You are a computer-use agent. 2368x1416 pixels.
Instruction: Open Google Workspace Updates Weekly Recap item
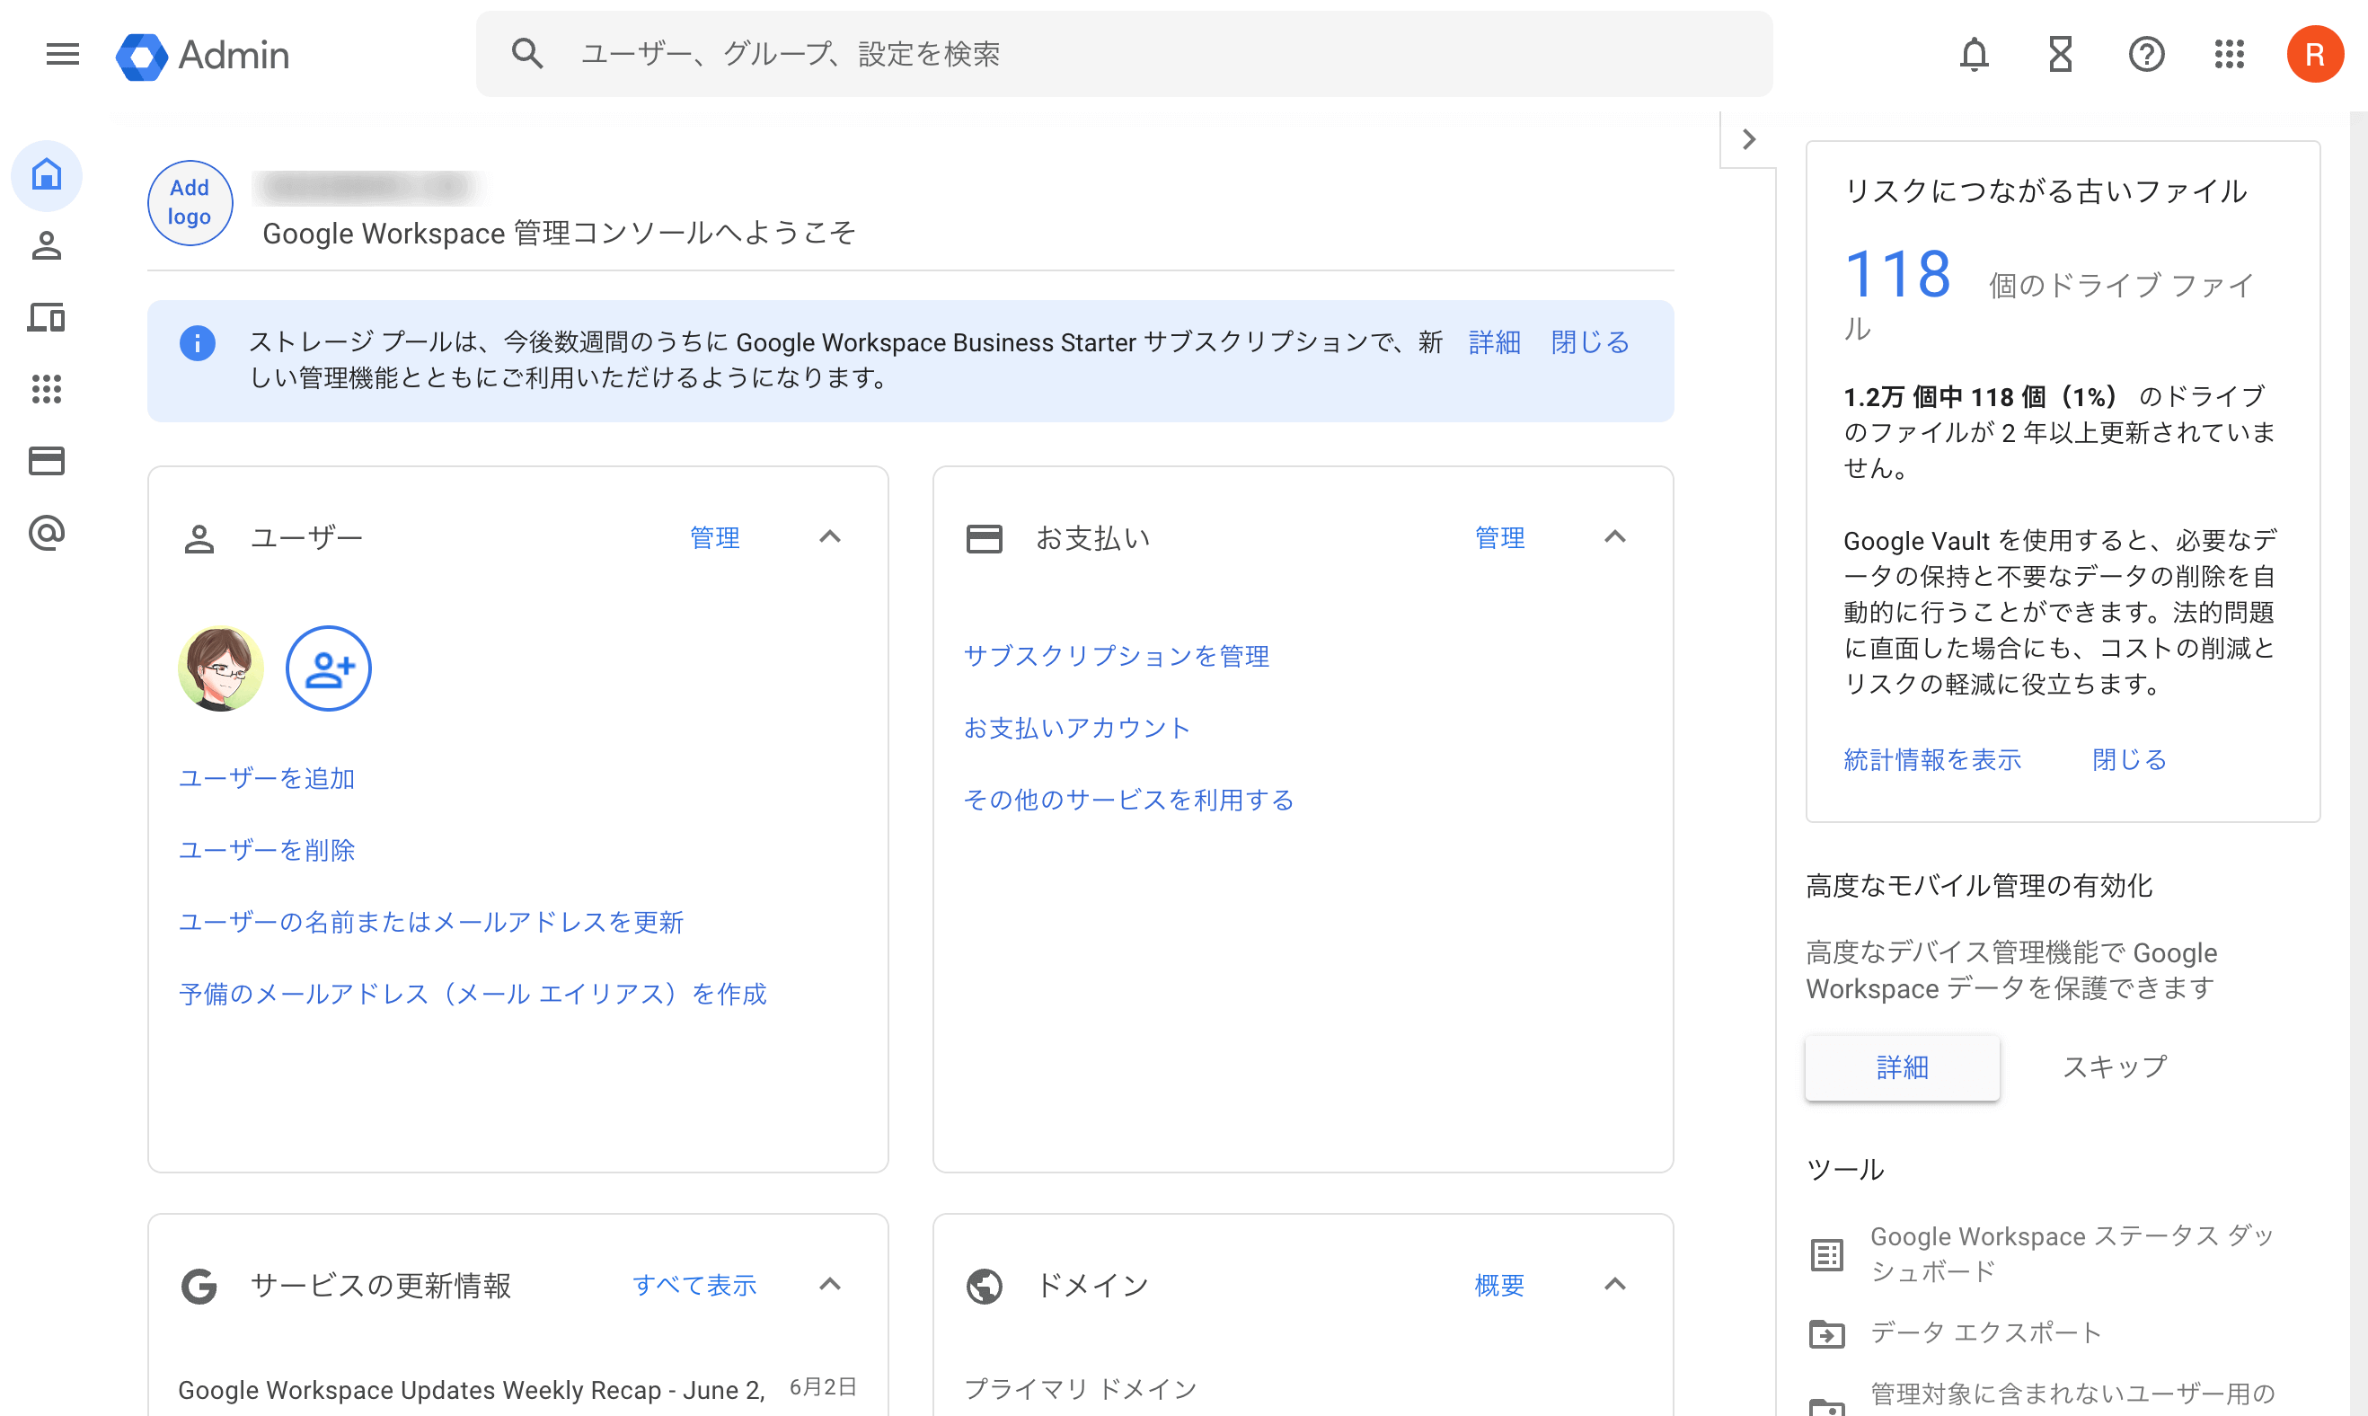pos(472,1390)
